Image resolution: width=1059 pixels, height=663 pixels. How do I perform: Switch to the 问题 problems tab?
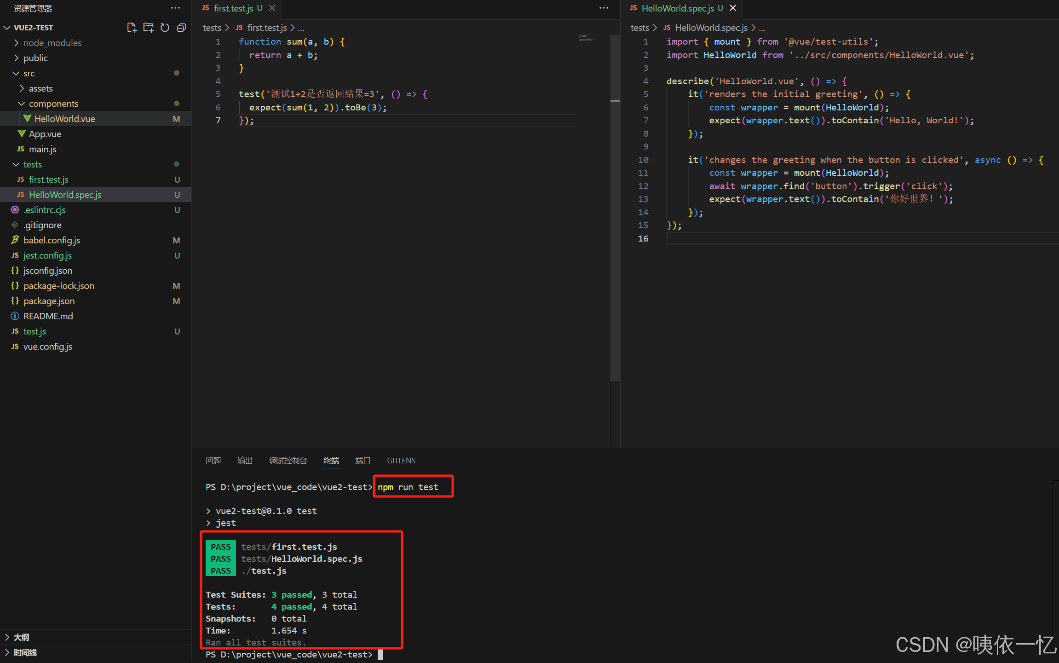click(x=213, y=461)
